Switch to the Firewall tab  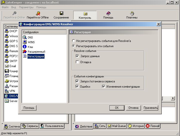152,126
